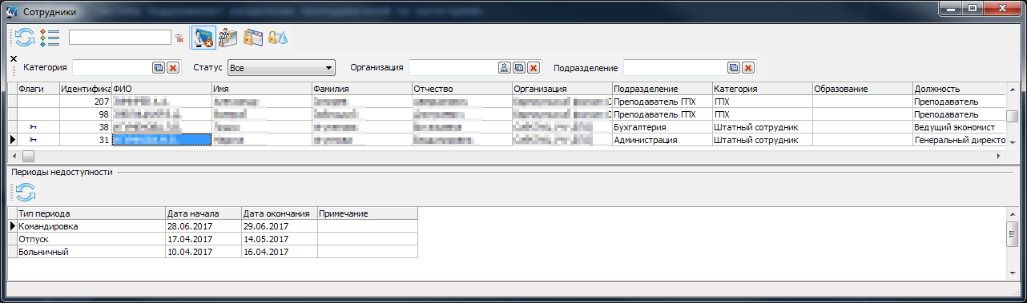Sort by the Отчество column header
1027x303 pixels.
pyautogui.click(x=461, y=89)
